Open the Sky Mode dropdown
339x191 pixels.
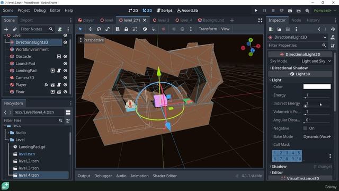[x=316, y=61]
